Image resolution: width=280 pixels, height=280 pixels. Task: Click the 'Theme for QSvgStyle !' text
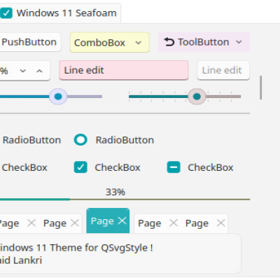point(101,248)
